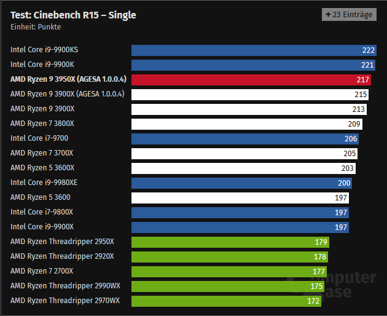Viewport: 387px width, 316px height.
Task: Select the AMD Ryzen Threadripper 2950X label
Action: 62,242
